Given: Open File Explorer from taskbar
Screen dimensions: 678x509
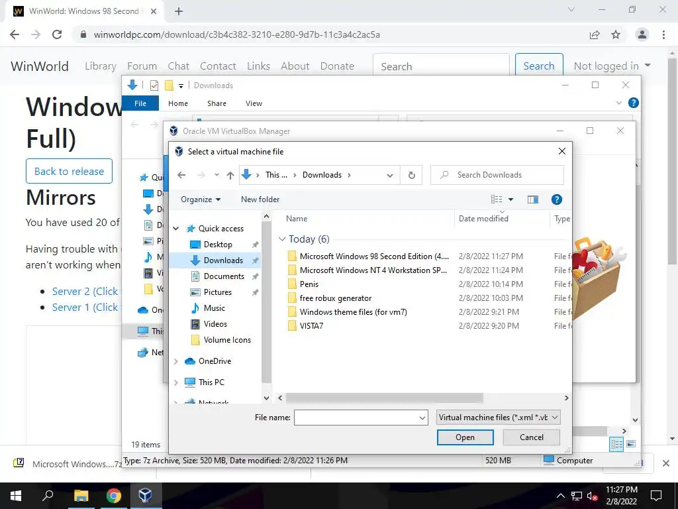Looking at the screenshot, I should point(81,496).
